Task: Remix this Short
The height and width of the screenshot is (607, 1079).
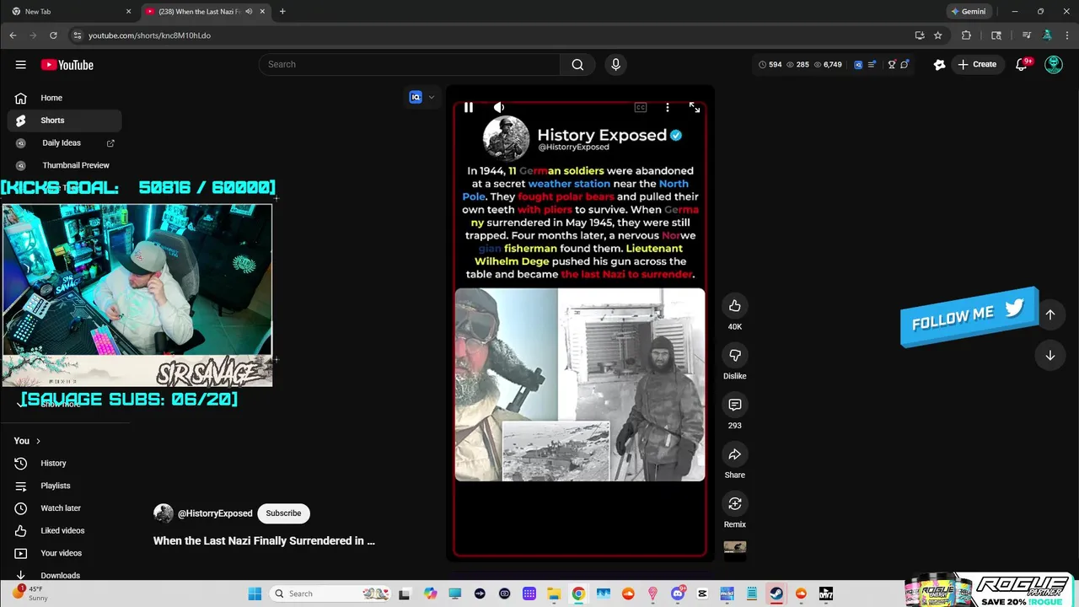Action: pyautogui.click(x=735, y=503)
